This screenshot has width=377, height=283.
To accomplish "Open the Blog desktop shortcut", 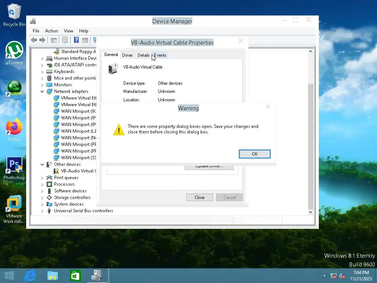I will 14,92.
